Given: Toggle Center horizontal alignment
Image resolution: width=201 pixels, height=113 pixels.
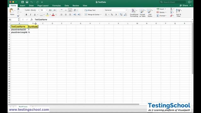Looking at the screenshot, I should (x=66, y=15).
